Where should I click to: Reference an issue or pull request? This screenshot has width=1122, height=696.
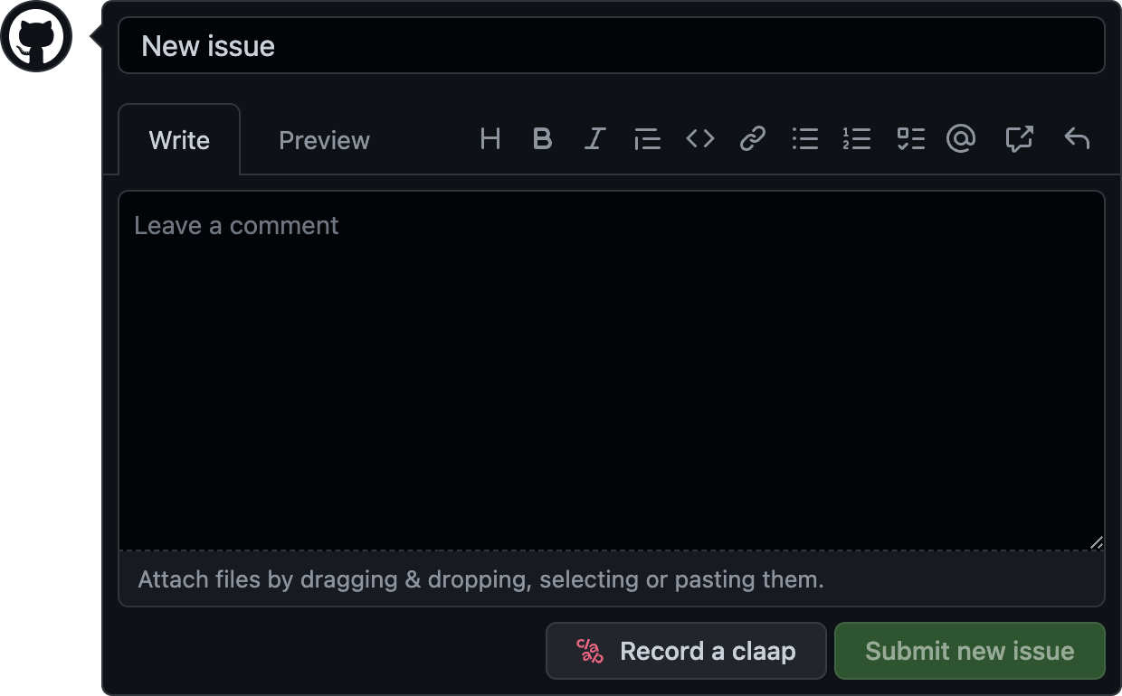click(1019, 139)
